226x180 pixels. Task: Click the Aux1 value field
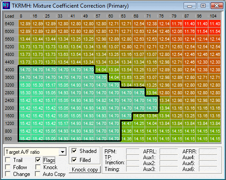coord(169,157)
